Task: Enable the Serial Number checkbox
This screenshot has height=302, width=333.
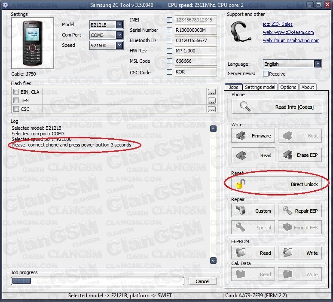Action: (x=169, y=30)
